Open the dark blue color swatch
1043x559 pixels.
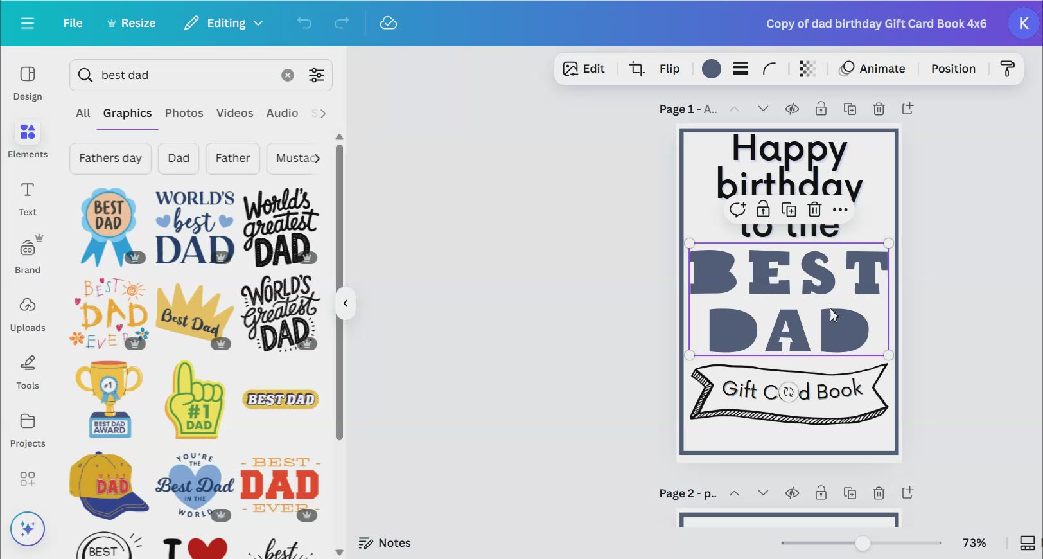[712, 69]
